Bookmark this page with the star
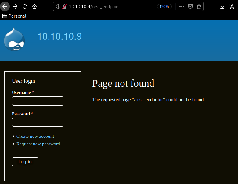Screen dimensions: 238x184 pyautogui.click(x=199, y=6)
